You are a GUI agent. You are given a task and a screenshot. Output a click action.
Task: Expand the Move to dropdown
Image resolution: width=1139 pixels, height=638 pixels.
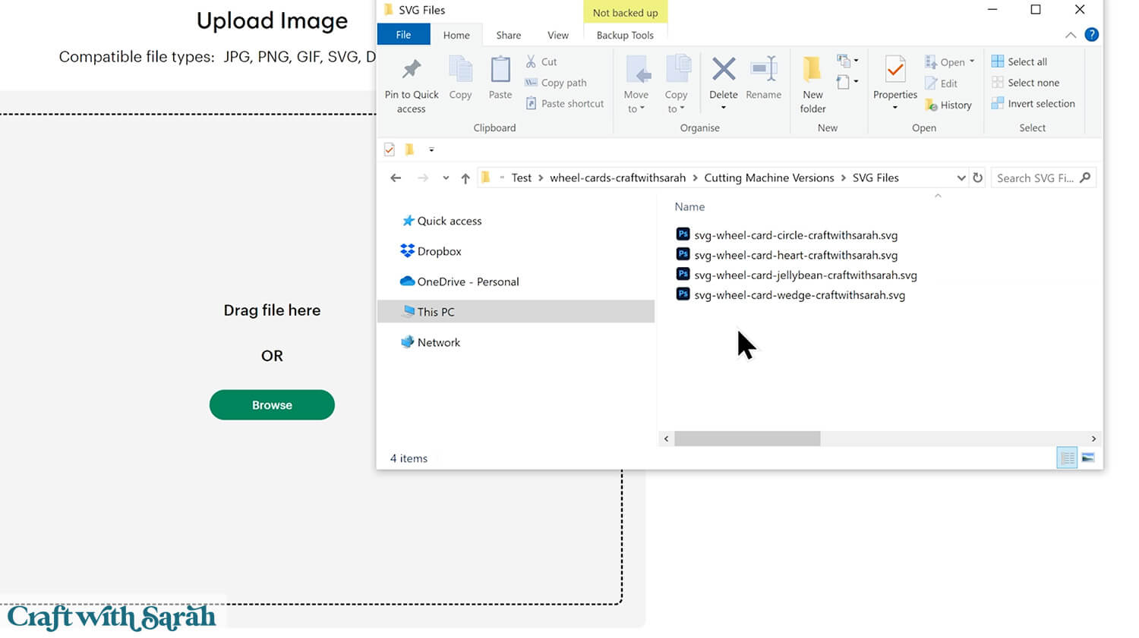point(636,108)
